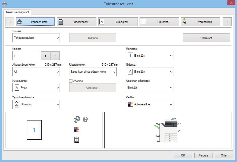Click the portrait orientation icon in Kuvasuunta

[17, 88]
